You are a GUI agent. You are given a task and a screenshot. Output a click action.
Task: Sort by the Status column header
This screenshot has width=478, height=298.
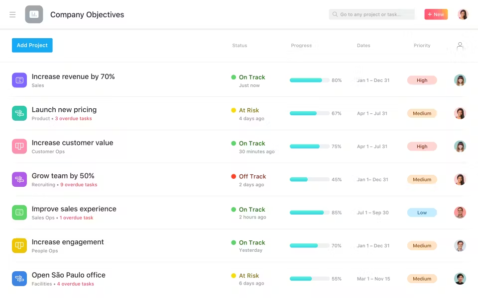pos(239,46)
